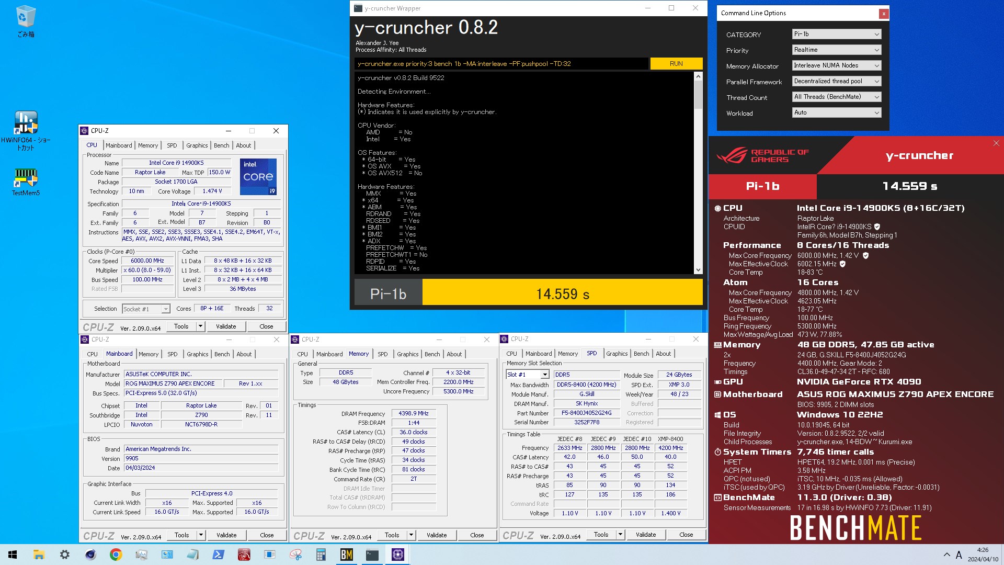Click the Uncore Frequency 5300.0 MHz value
This screenshot has height=565, width=1004.
point(458,391)
